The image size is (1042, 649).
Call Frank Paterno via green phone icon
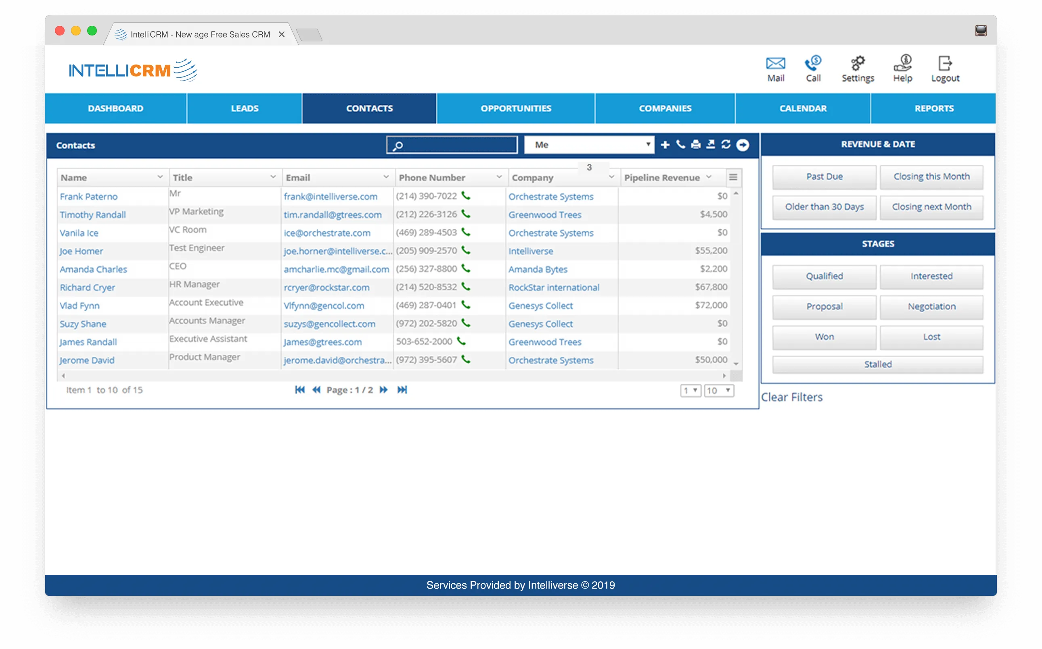pos(466,196)
